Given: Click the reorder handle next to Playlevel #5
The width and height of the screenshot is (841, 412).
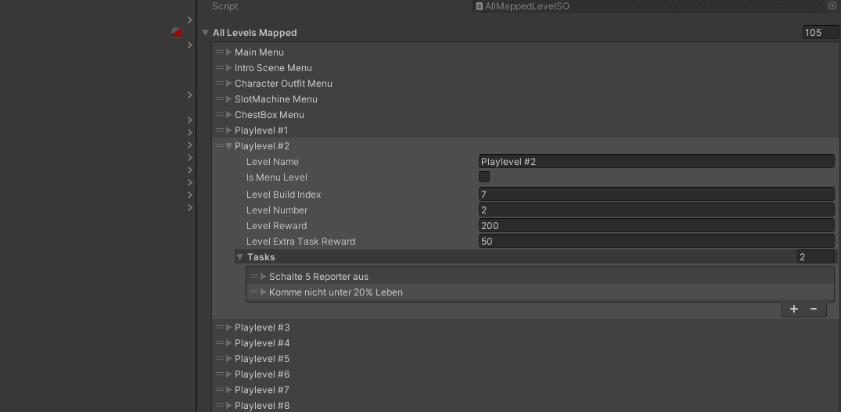Looking at the screenshot, I should 219,358.
